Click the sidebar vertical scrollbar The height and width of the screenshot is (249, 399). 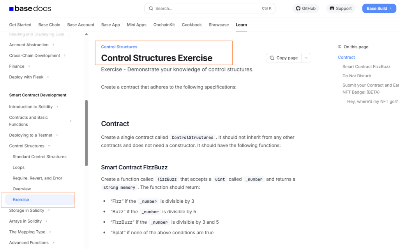[x=86, y=132]
